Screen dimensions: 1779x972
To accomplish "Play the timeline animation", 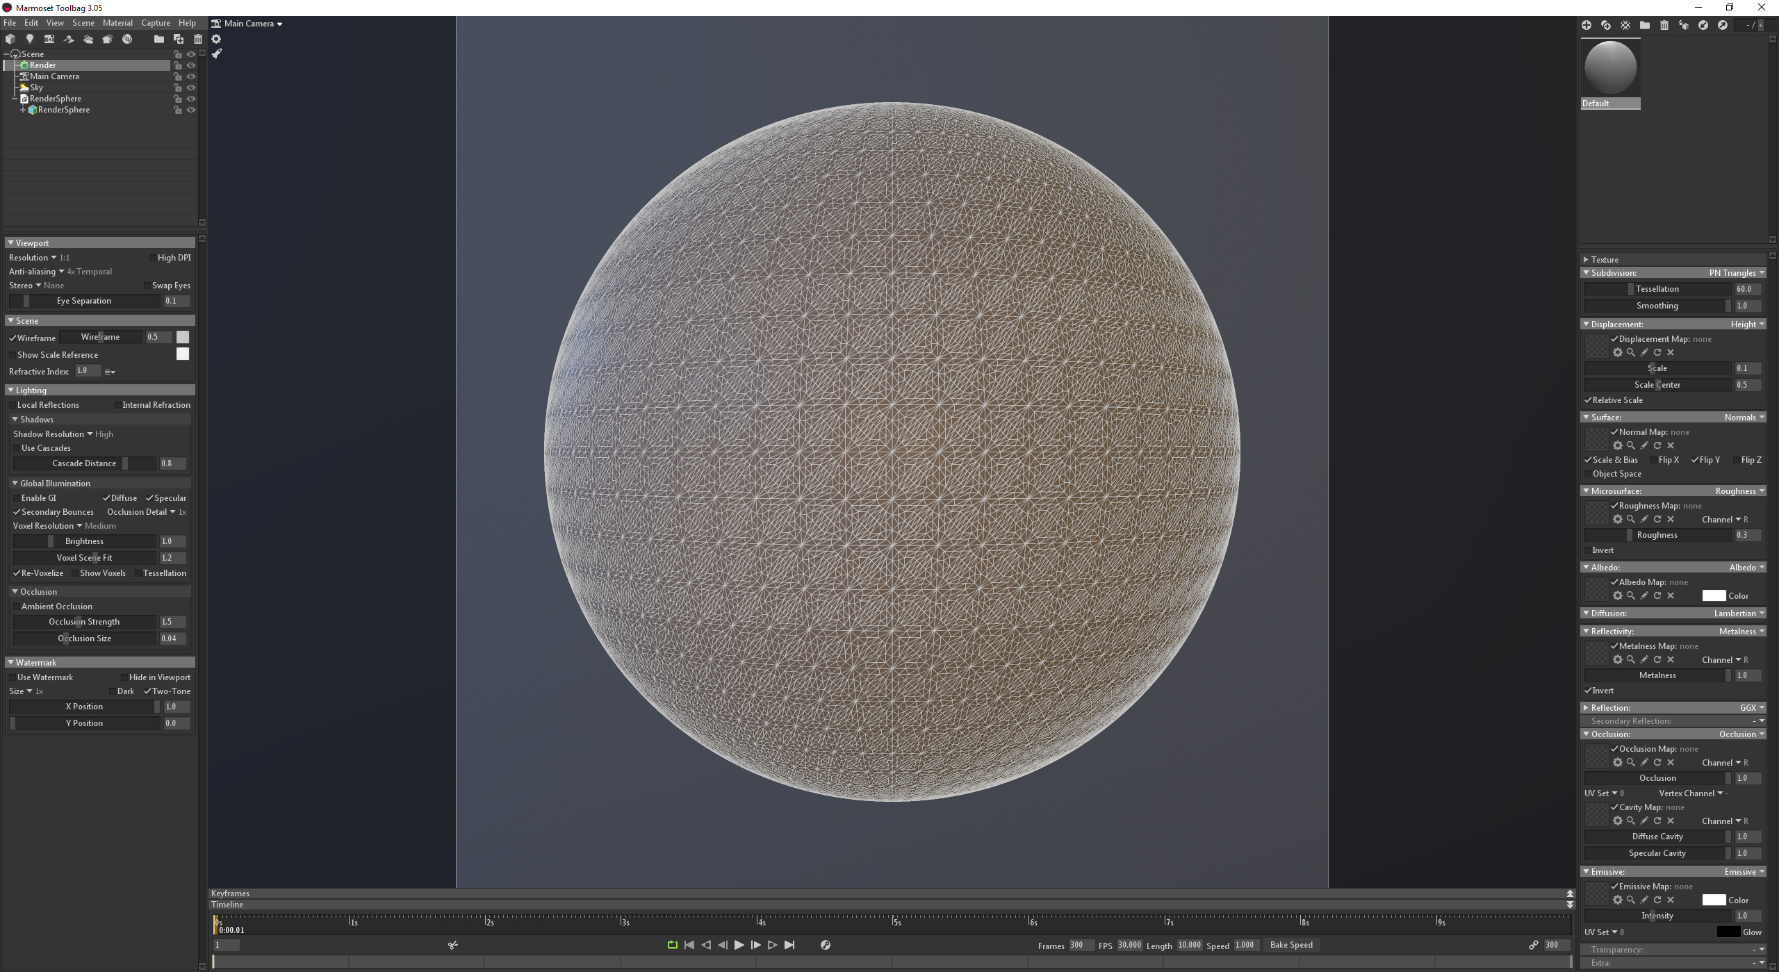I will (x=739, y=945).
